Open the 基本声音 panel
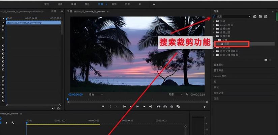This screenshot has width=278, height=135. 218,71
